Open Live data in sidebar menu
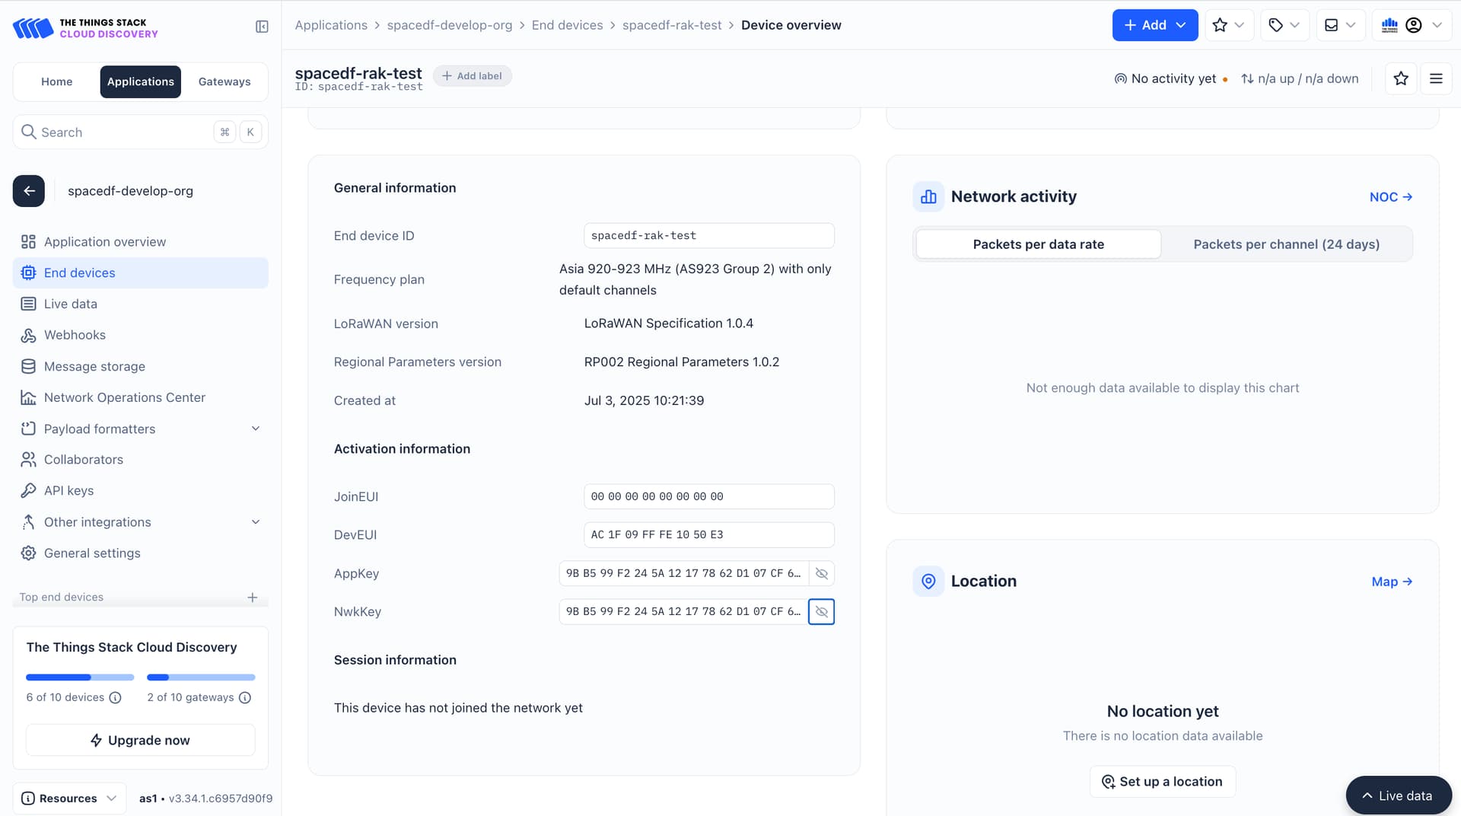This screenshot has width=1461, height=816. click(70, 304)
